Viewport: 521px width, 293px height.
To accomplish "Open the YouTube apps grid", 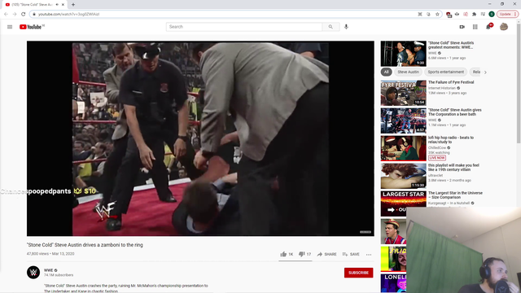I will [475, 27].
